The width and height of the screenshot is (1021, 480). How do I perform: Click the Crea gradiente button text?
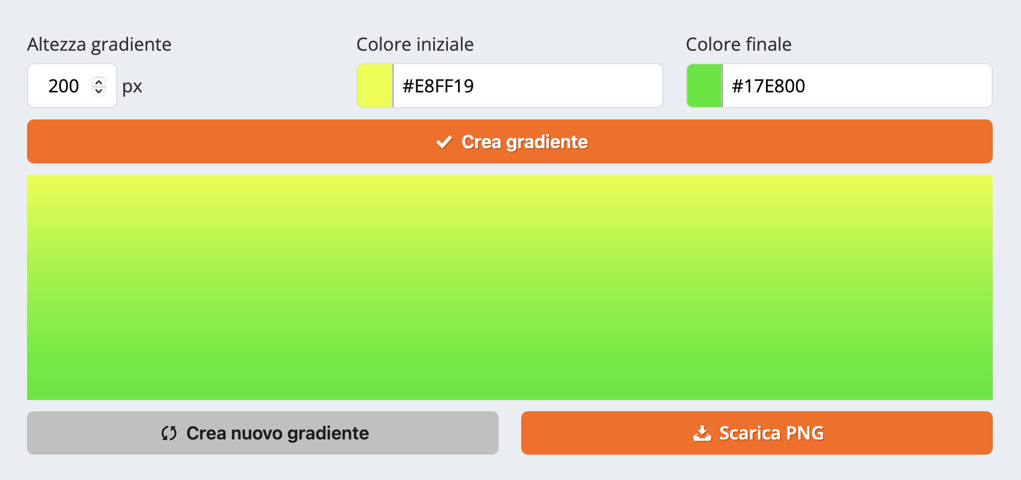pos(525,142)
